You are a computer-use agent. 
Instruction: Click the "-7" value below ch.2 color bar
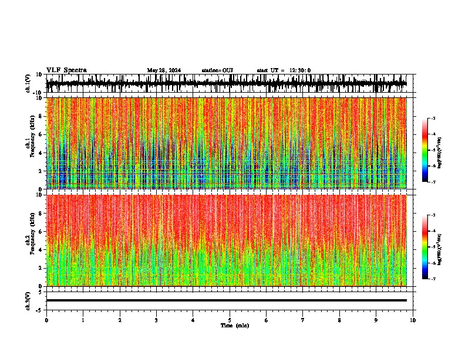pos(433,279)
